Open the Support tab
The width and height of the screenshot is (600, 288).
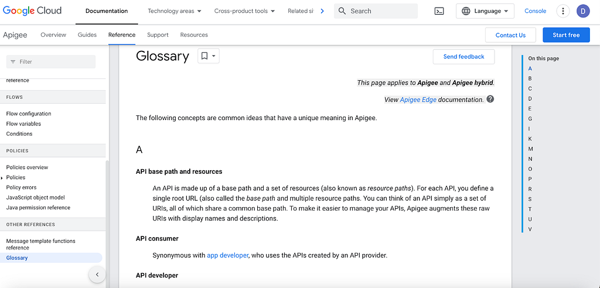158,35
